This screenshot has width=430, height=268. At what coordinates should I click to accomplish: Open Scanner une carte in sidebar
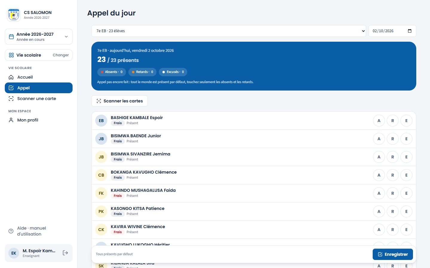tap(39, 99)
